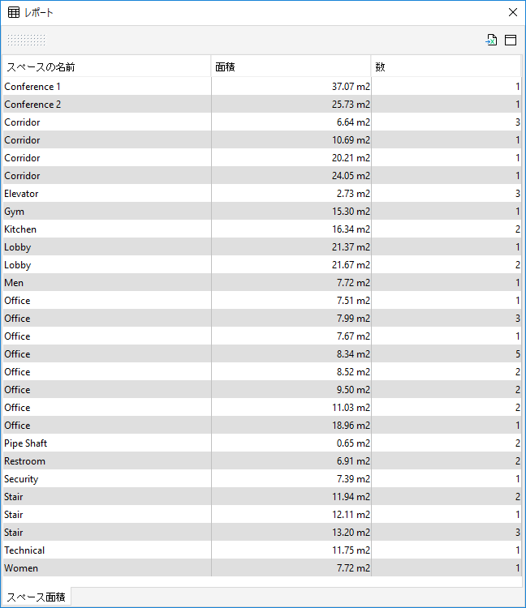This screenshot has height=608, width=526.
Task: Click the export to Excel icon
Action: click(x=491, y=40)
